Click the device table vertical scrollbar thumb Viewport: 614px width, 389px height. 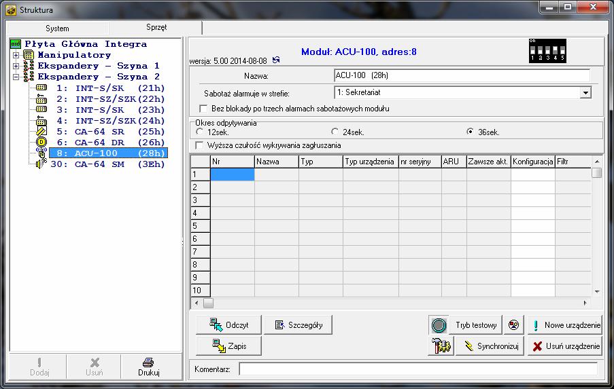pos(597,173)
